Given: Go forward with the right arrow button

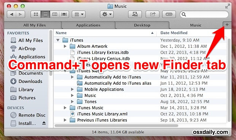Looking at the screenshot, I should pos(20,14).
